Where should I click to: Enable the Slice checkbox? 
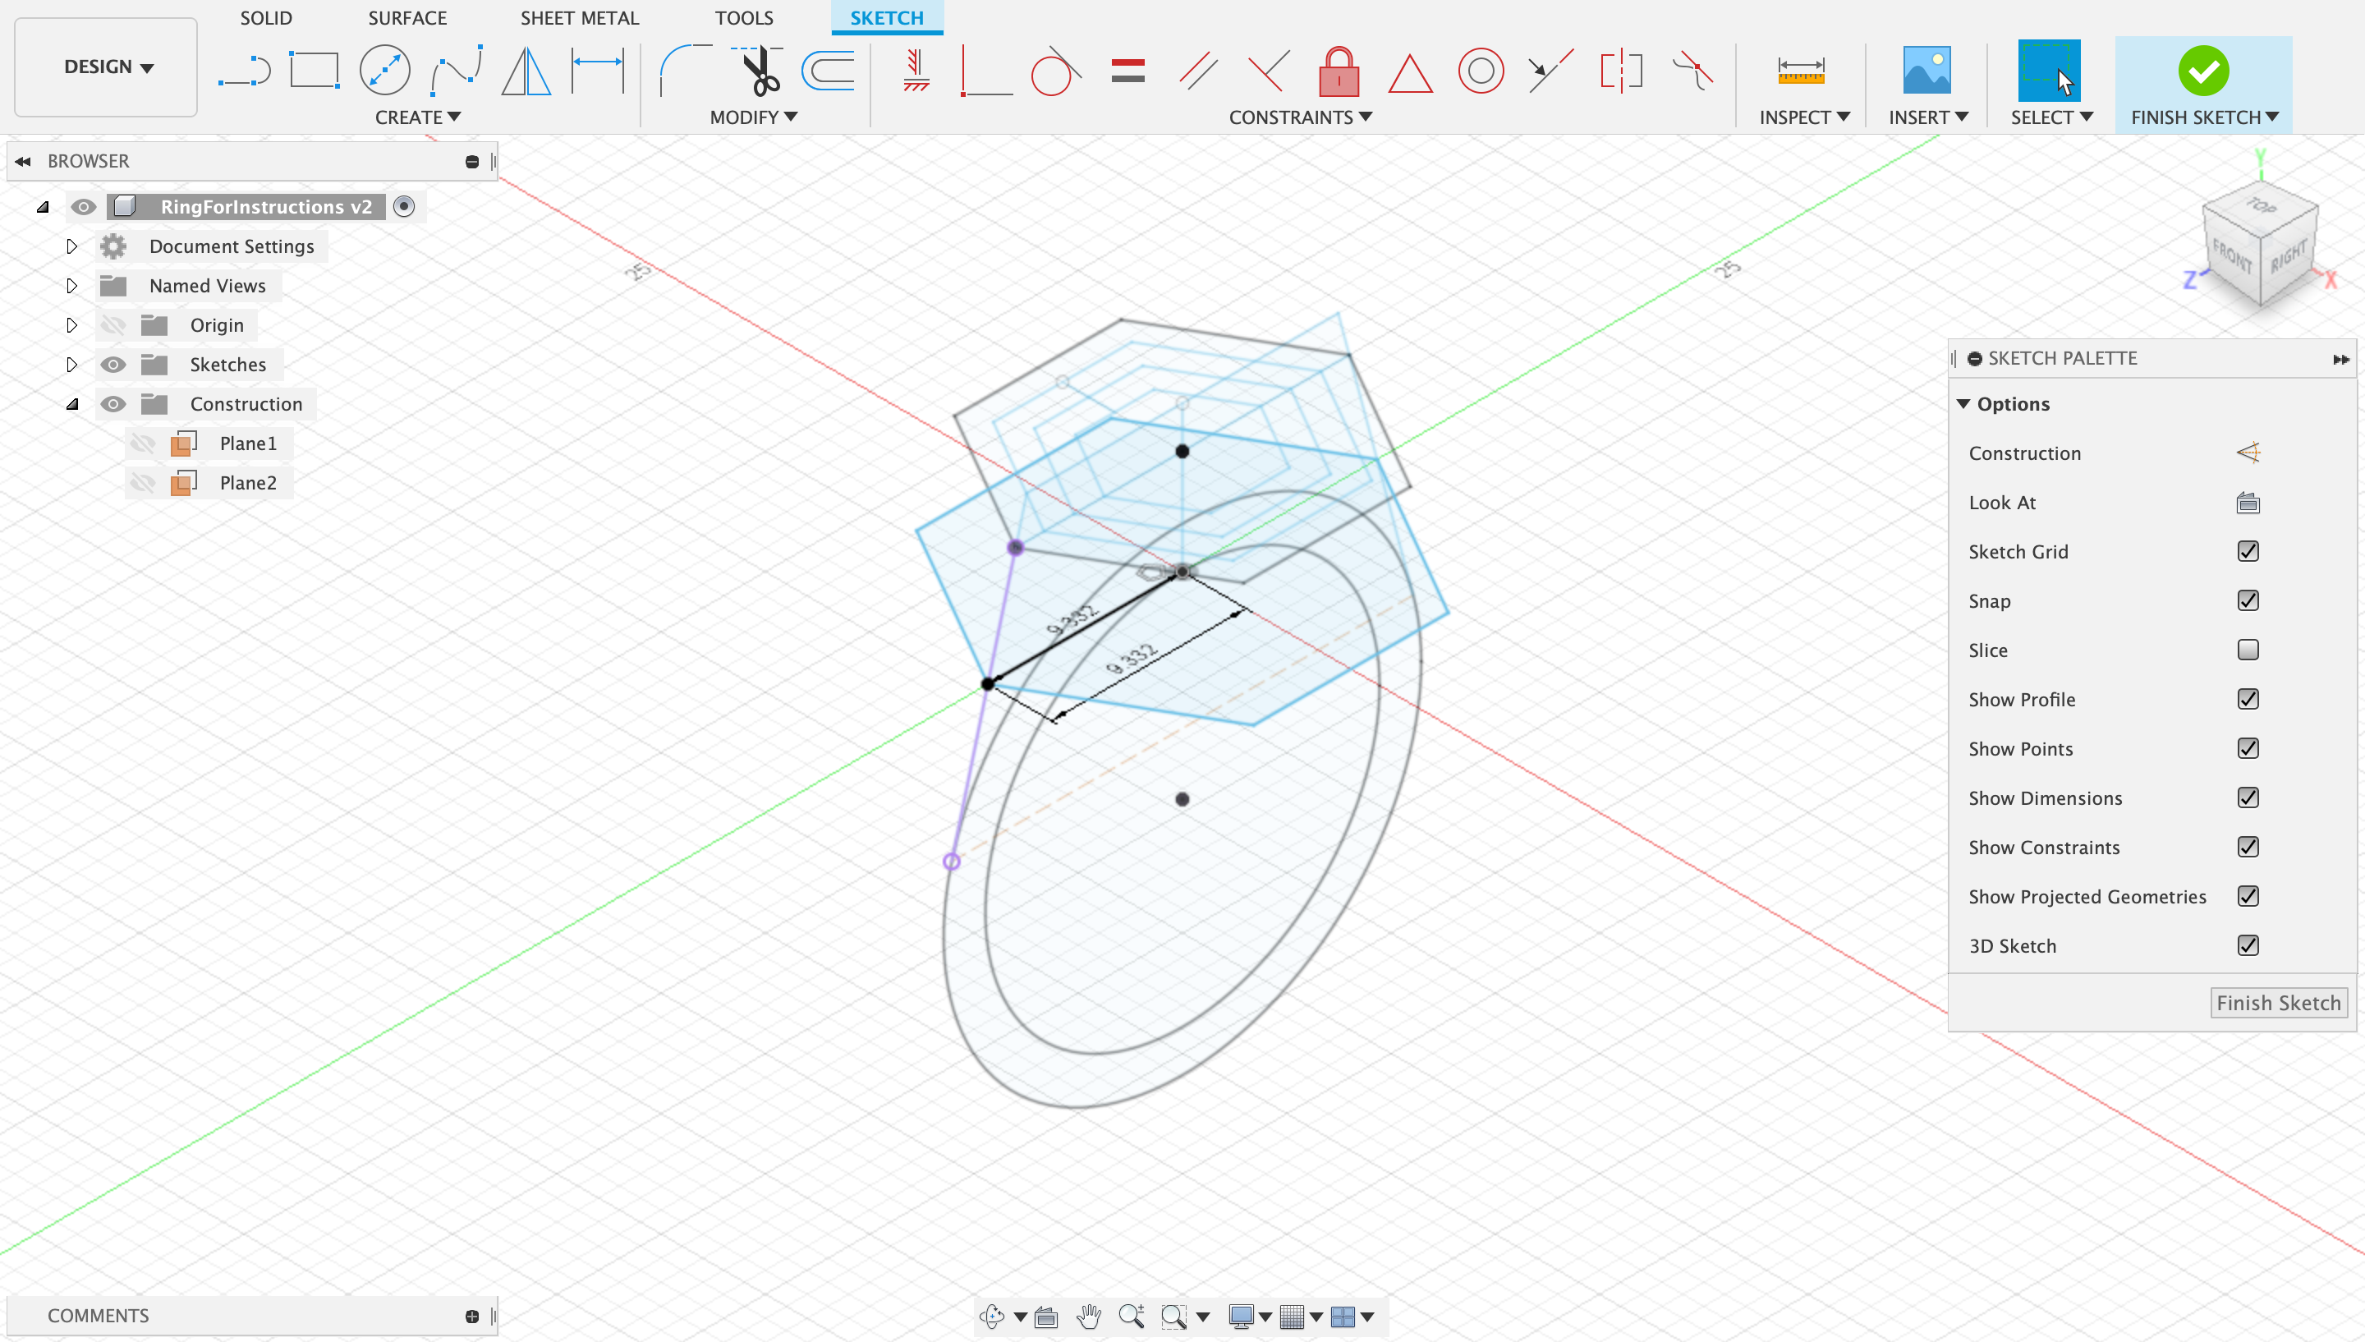pyautogui.click(x=2247, y=650)
